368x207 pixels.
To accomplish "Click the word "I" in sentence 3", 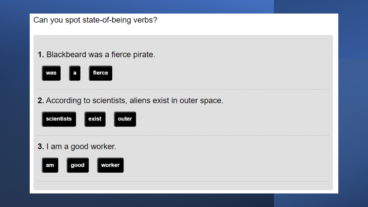I will click(47, 147).
